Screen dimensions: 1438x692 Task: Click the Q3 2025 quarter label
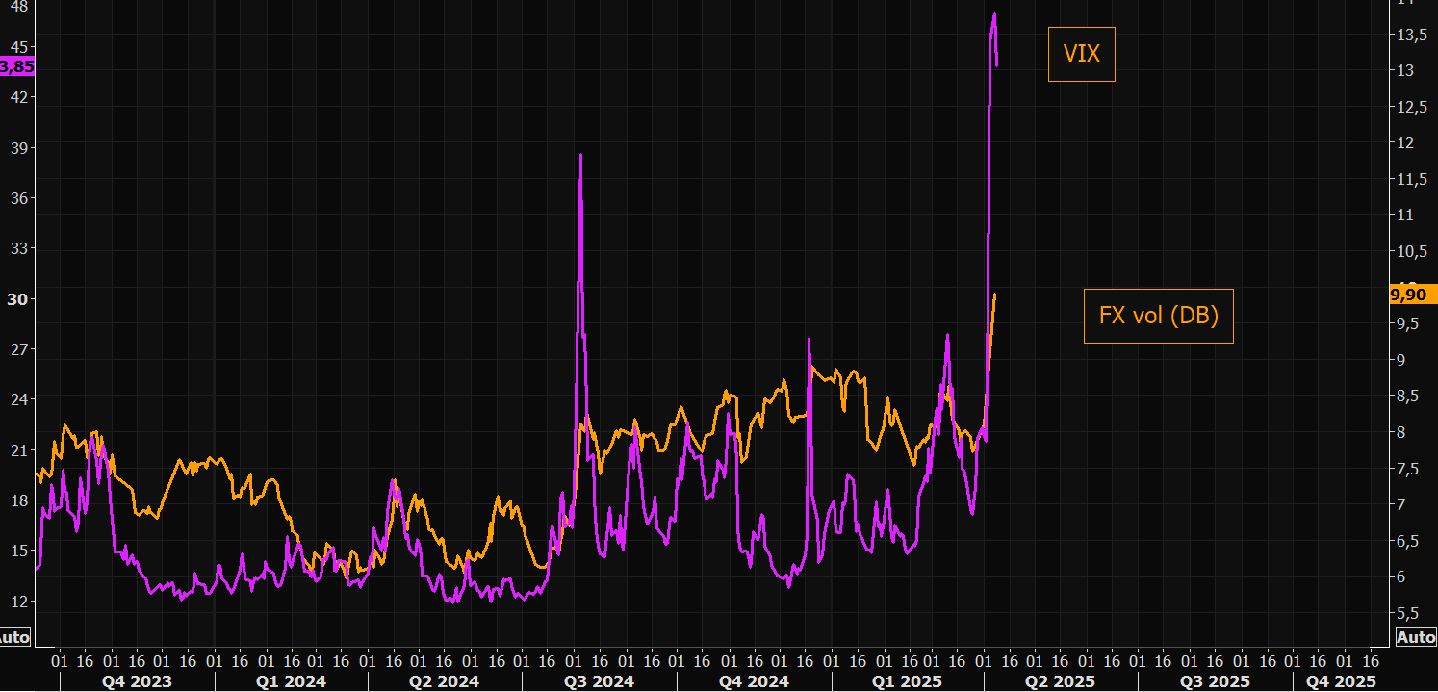pos(1216,681)
